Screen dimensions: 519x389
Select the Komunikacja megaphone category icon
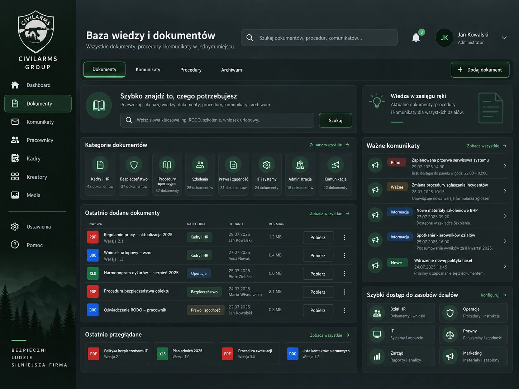click(335, 165)
